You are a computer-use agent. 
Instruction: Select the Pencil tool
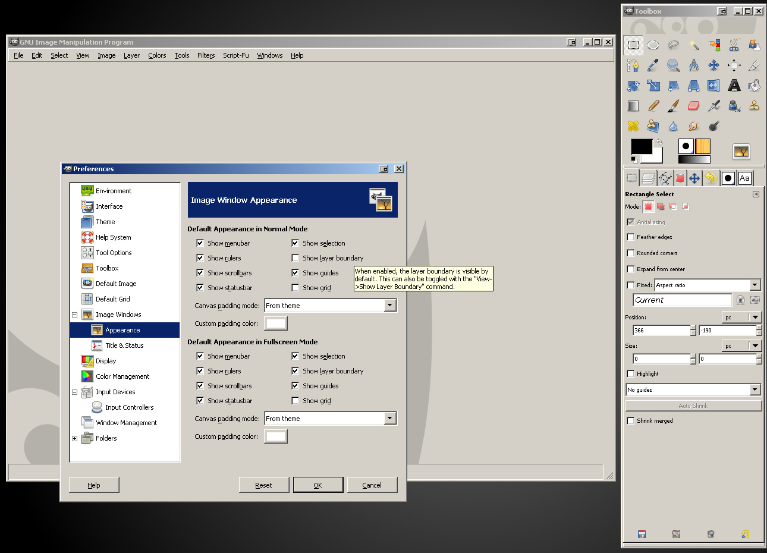point(653,106)
